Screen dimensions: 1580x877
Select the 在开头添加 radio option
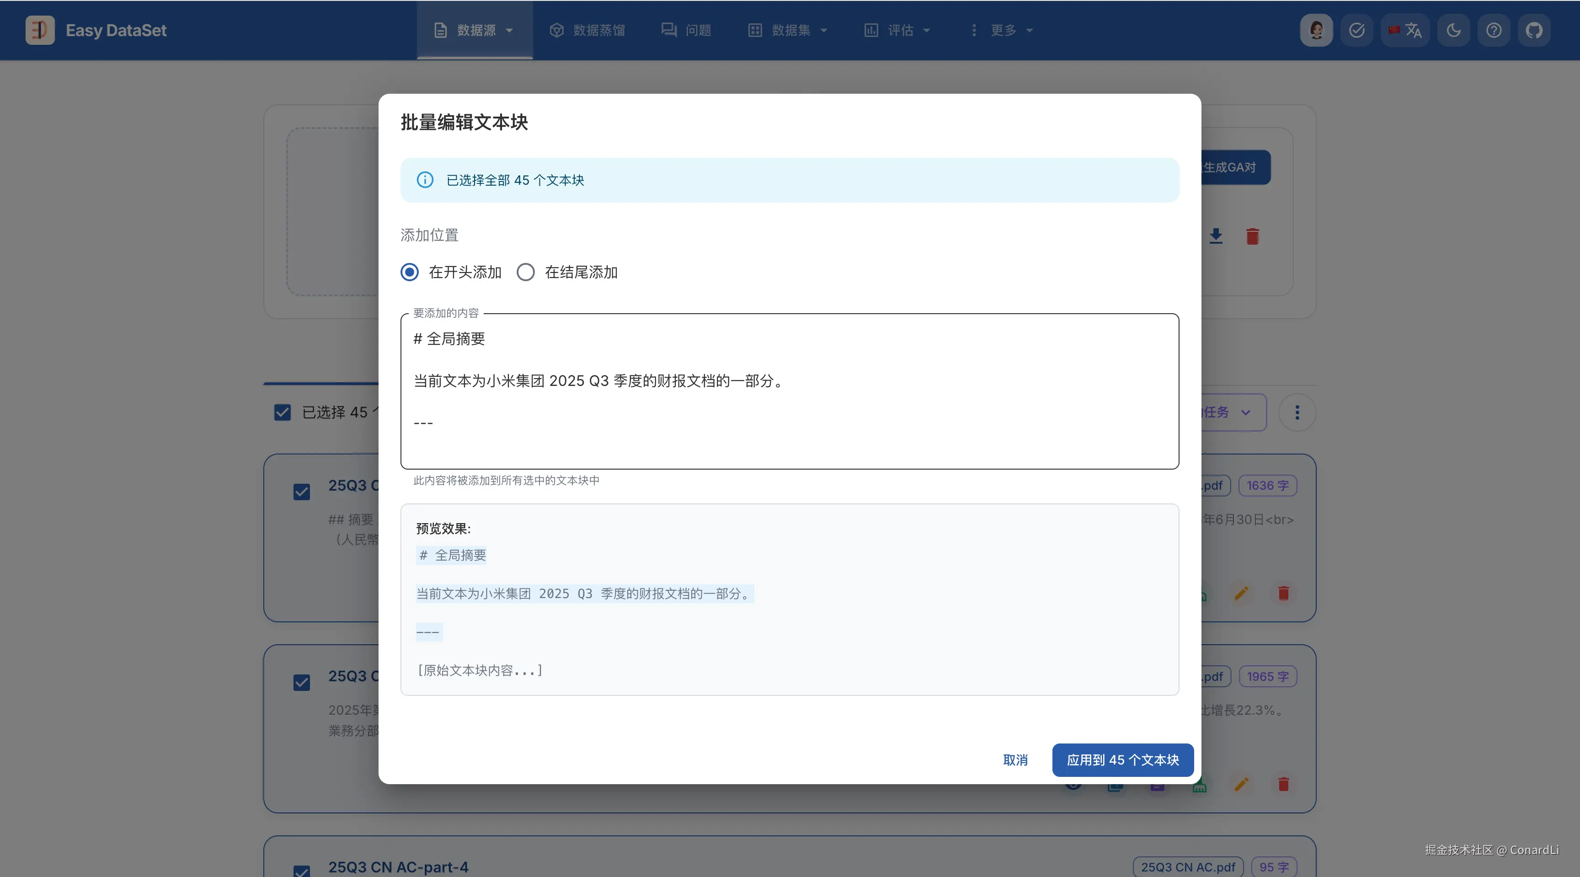(410, 273)
